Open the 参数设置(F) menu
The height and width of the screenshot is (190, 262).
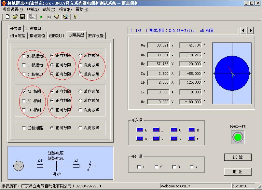(x=13, y=9)
